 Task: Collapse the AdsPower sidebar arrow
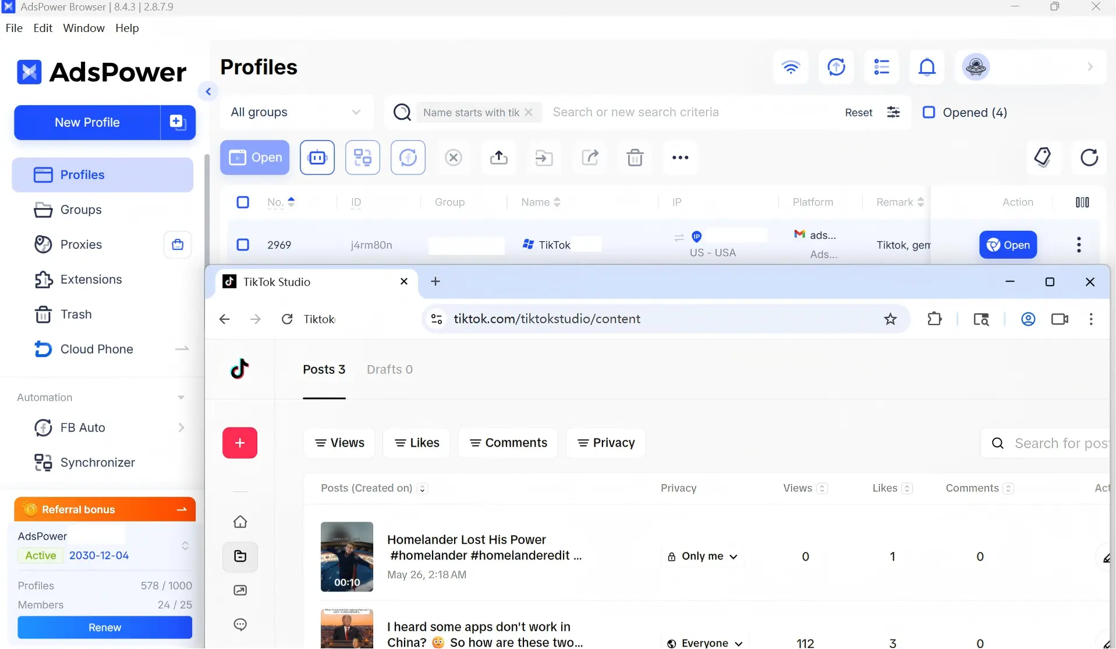(x=208, y=91)
